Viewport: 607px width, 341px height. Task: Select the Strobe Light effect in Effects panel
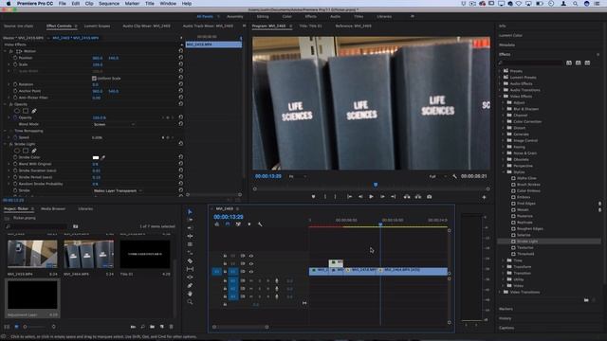coord(527,242)
